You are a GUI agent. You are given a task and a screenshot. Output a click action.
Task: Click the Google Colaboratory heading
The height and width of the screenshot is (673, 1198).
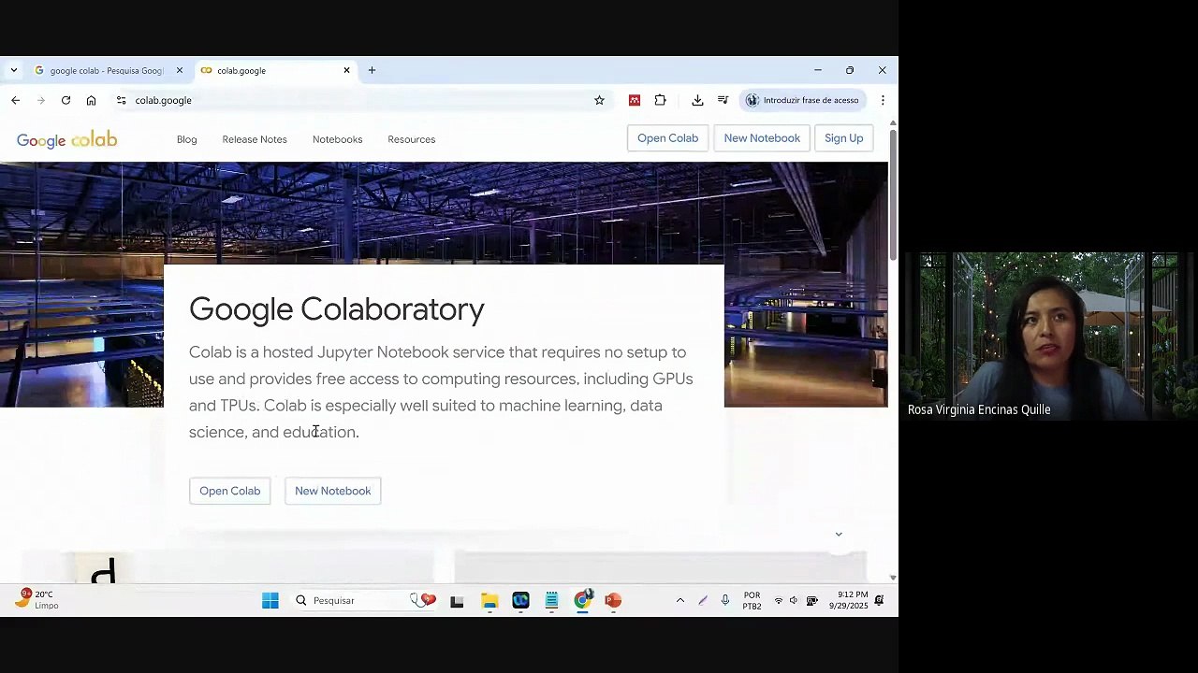(337, 309)
